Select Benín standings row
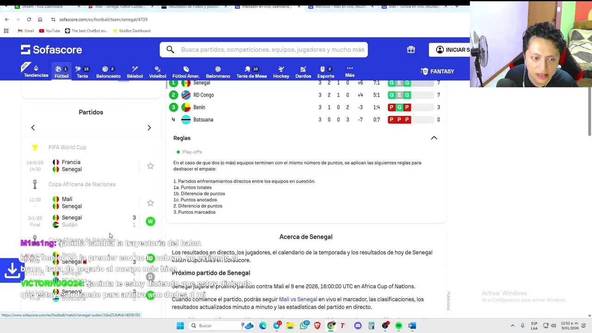 coord(305,107)
